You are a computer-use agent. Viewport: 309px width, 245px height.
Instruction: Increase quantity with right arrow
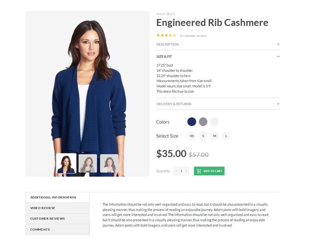click(x=186, y=171)
